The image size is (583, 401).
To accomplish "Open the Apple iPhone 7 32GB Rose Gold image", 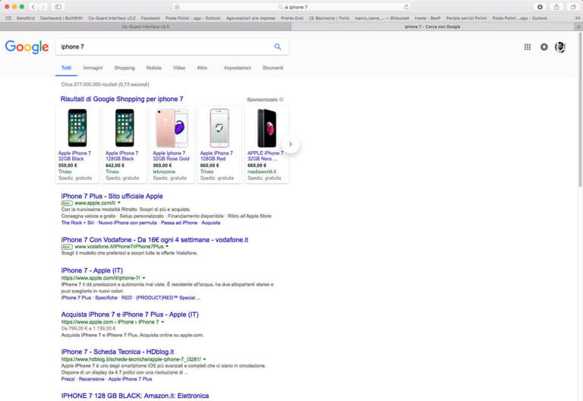I will point(172,128).
